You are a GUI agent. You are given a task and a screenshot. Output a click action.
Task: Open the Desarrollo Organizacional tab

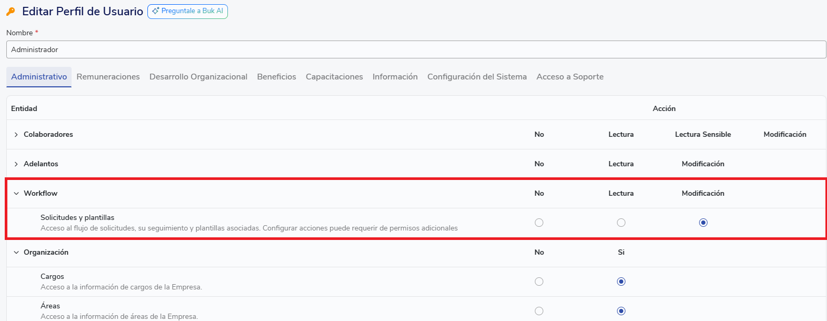(198, 77)
